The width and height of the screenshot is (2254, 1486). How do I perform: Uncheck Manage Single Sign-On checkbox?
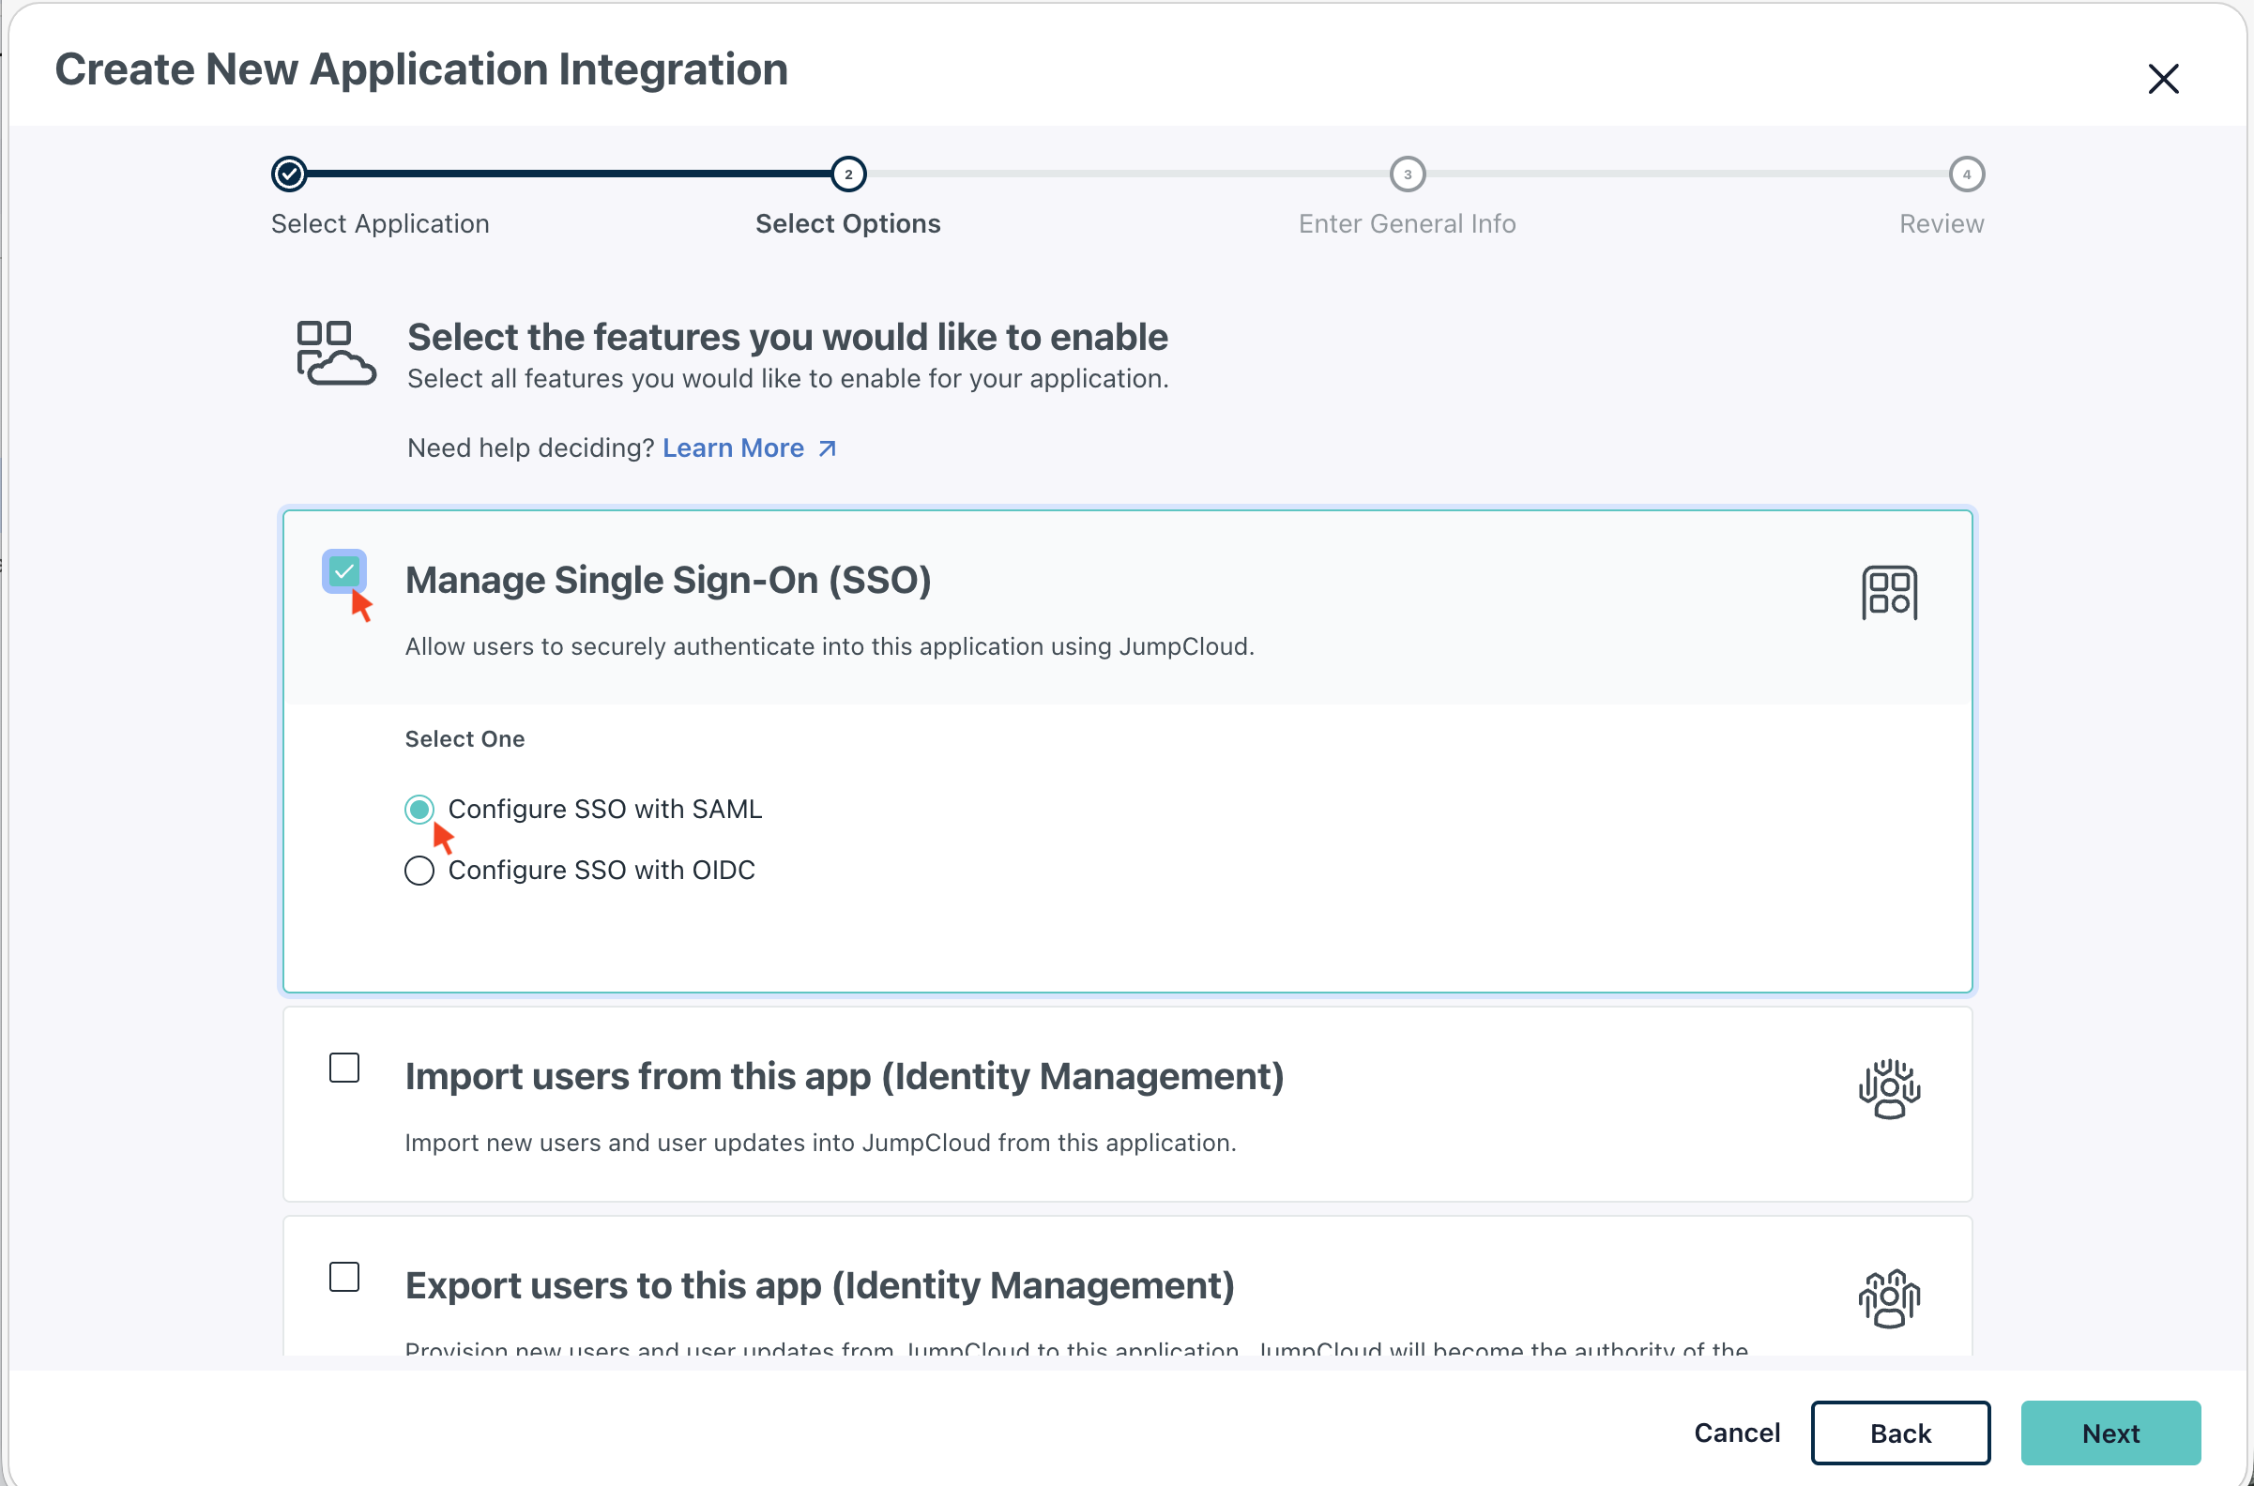point(344,571)
